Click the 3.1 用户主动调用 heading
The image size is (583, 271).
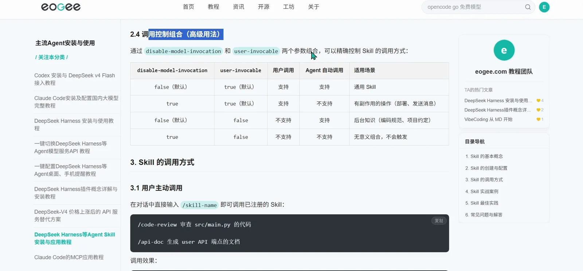[156, 188]
